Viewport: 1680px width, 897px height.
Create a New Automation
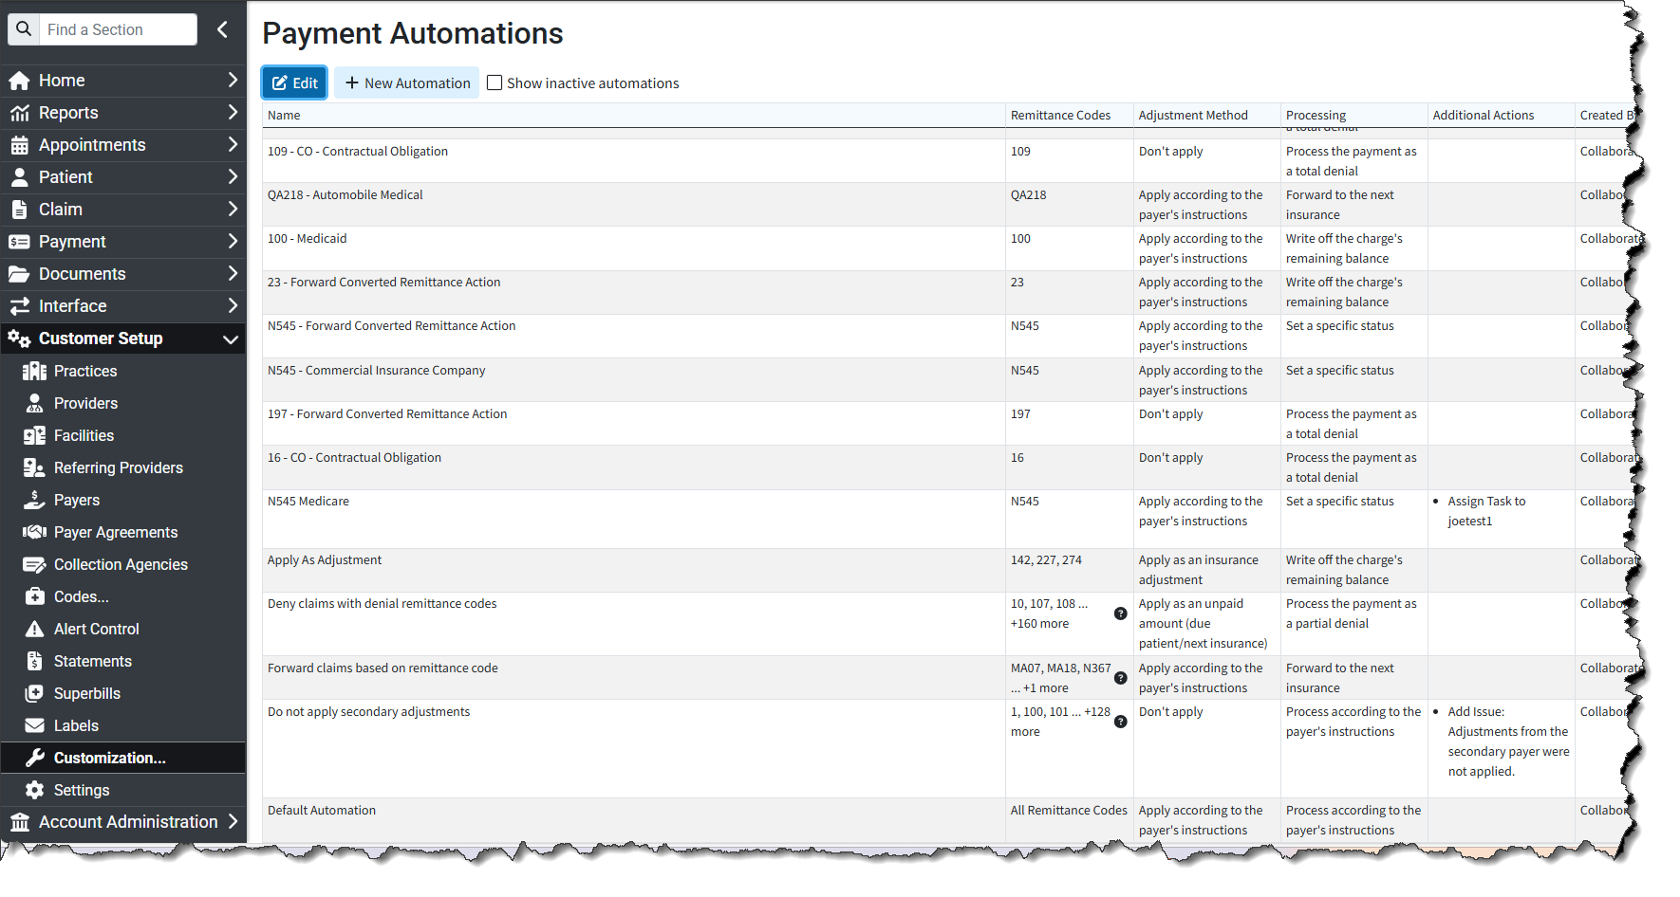point(407,82)
